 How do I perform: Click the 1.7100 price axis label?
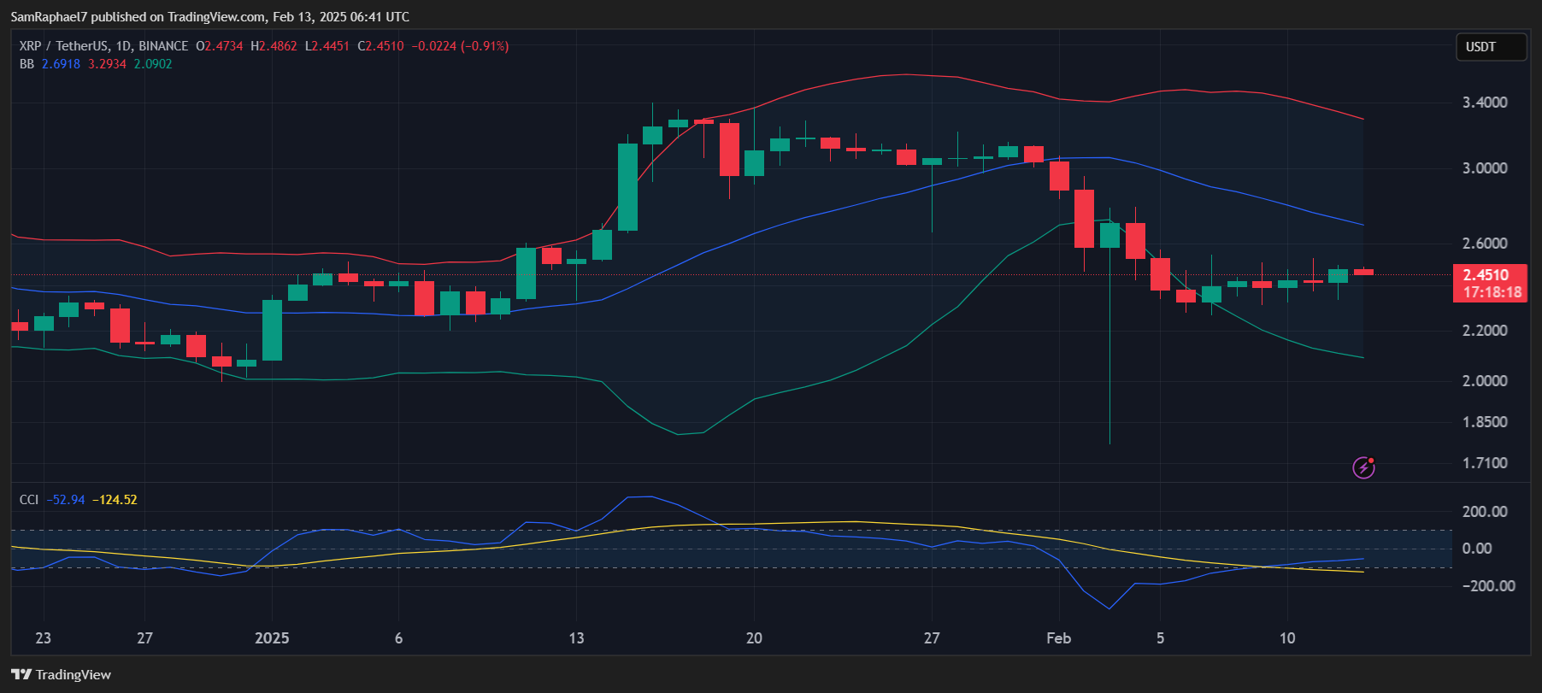coord(1485,463)
